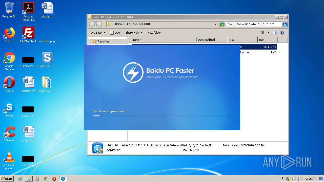Click the Search Baidu.PC.Faster field

[254, 24]
